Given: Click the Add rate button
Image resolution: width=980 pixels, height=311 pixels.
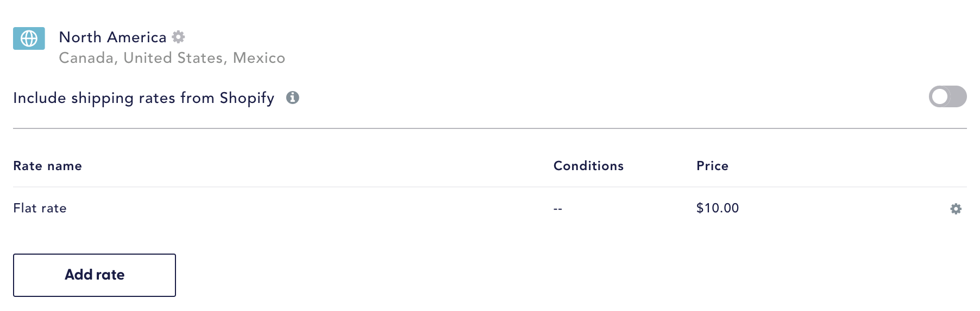Looking at the screenshot, I should pos(95,275).
